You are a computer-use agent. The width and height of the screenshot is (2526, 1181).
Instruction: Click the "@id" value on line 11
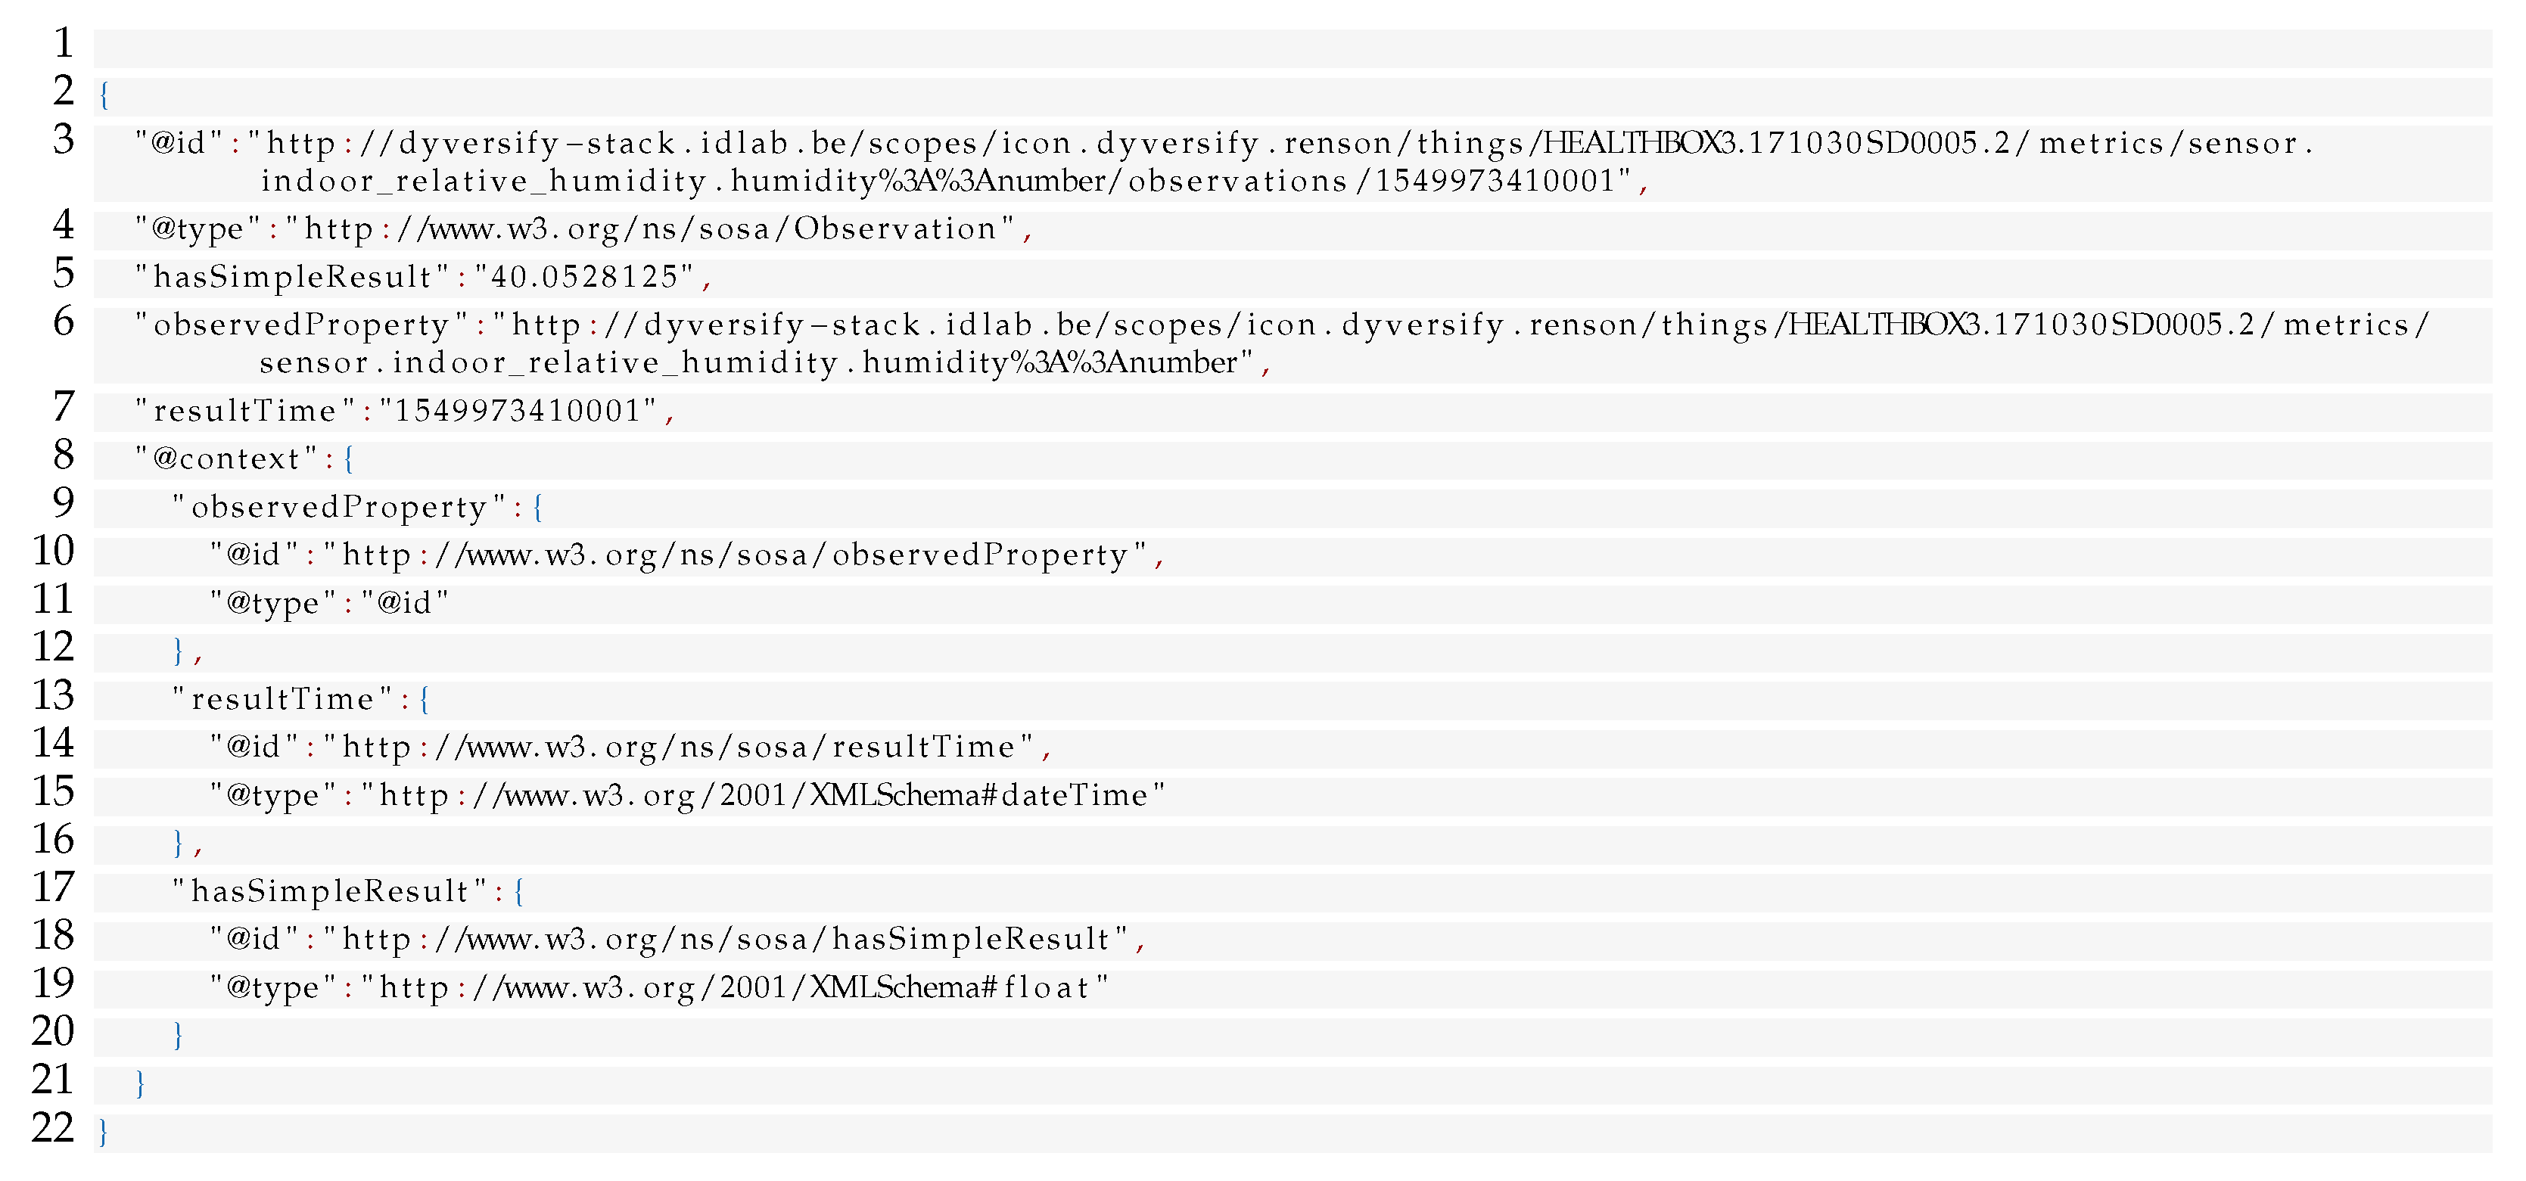click(x=405, y=603)
